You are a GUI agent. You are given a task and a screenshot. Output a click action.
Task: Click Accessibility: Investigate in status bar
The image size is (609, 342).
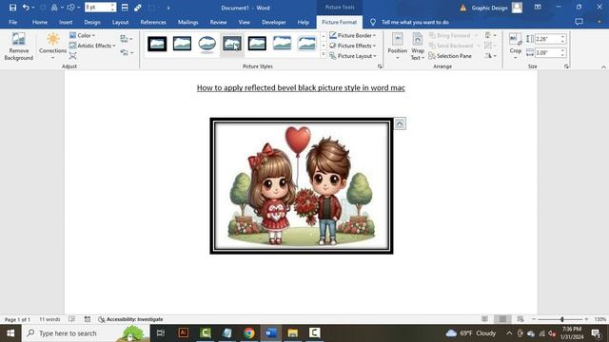click(130, 319)
